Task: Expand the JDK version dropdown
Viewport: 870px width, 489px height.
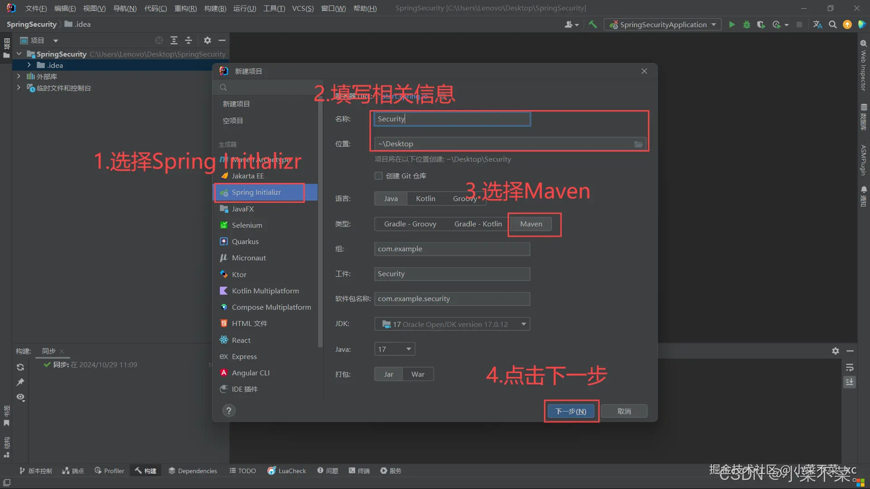Action: [x=523, y=324]
